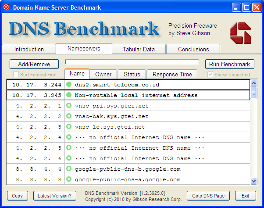Click the solid green status dot for 10.17.3.245
The height and width of the screenshot is (208, 264).
[69, 95]
